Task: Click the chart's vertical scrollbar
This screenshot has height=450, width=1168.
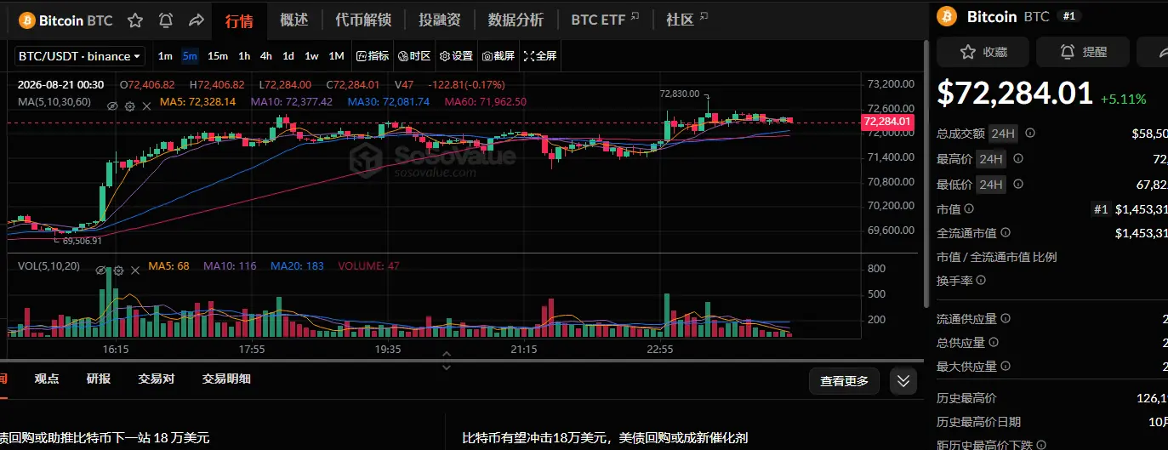Action: (928, 174)
